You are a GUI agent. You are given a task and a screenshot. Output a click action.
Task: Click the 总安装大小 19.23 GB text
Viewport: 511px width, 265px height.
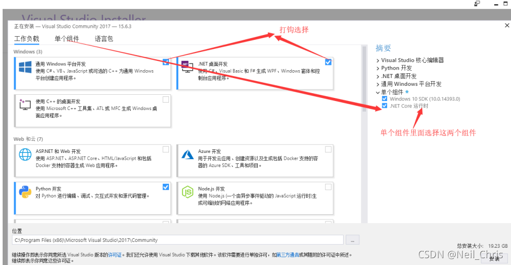pos(482,246)
